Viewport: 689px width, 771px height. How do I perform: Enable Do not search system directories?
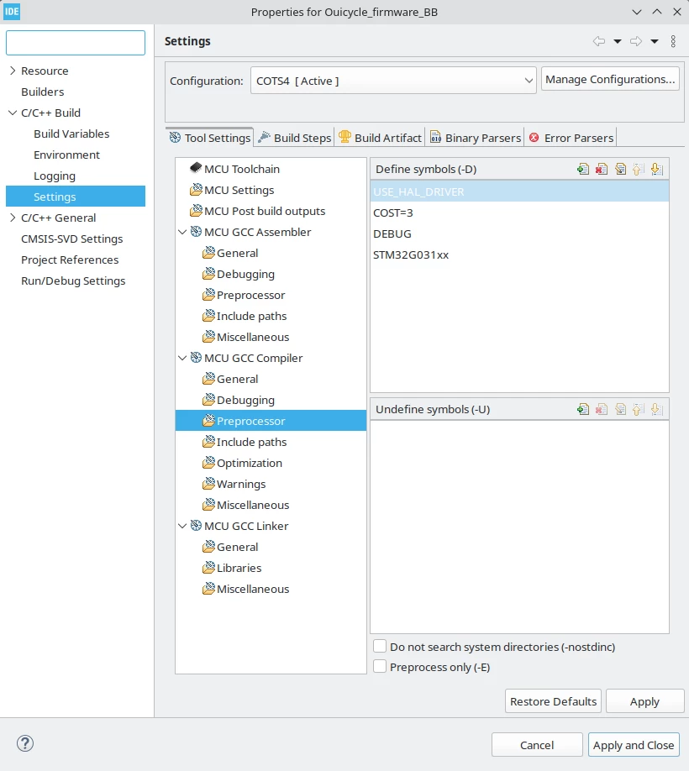380,646
